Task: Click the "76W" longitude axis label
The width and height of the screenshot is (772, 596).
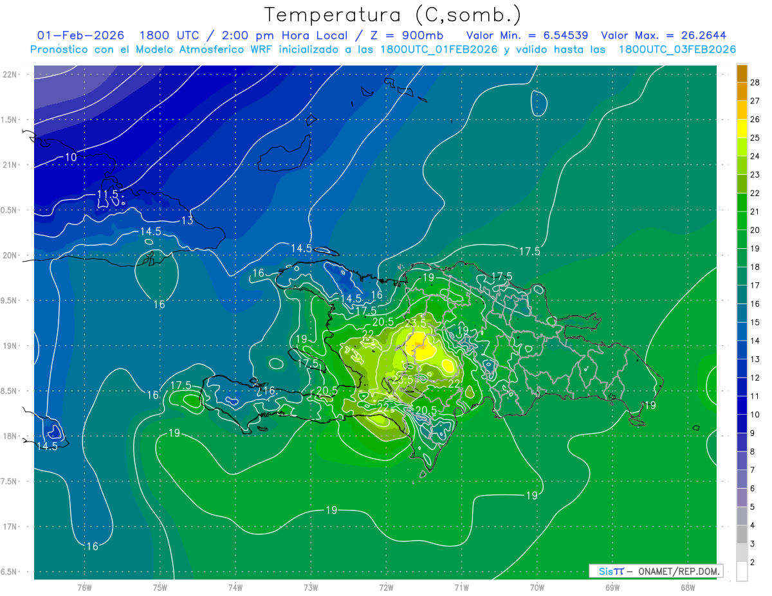Action: 84,588
